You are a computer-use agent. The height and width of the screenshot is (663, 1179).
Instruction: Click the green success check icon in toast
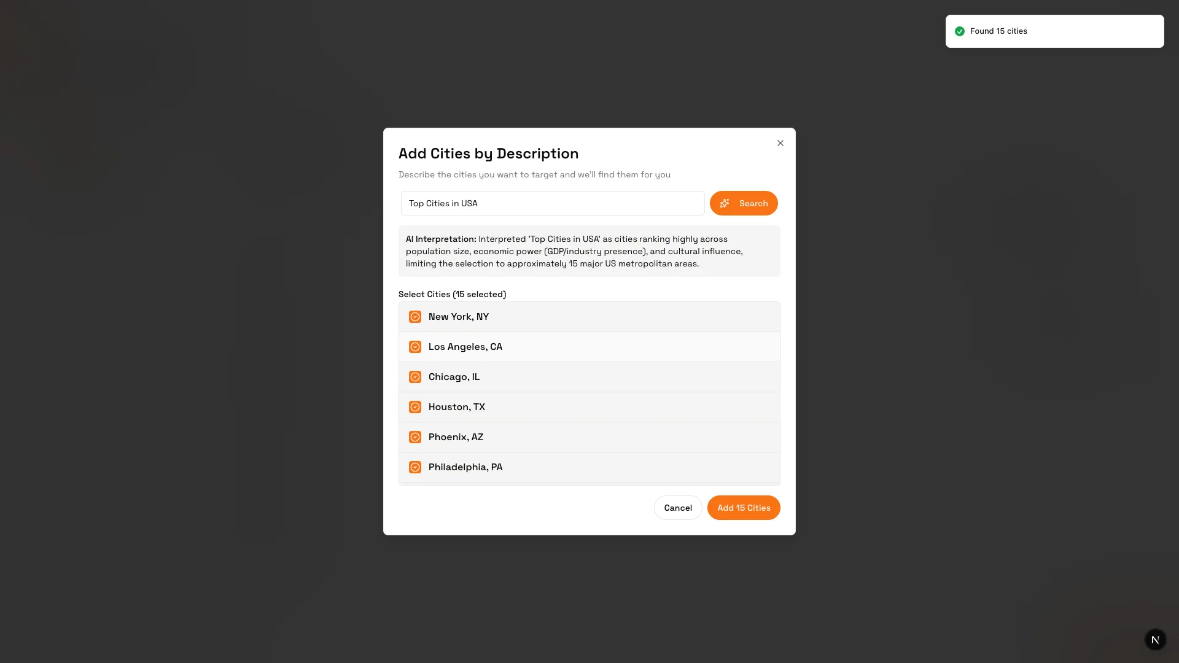(x=960, y=31)
